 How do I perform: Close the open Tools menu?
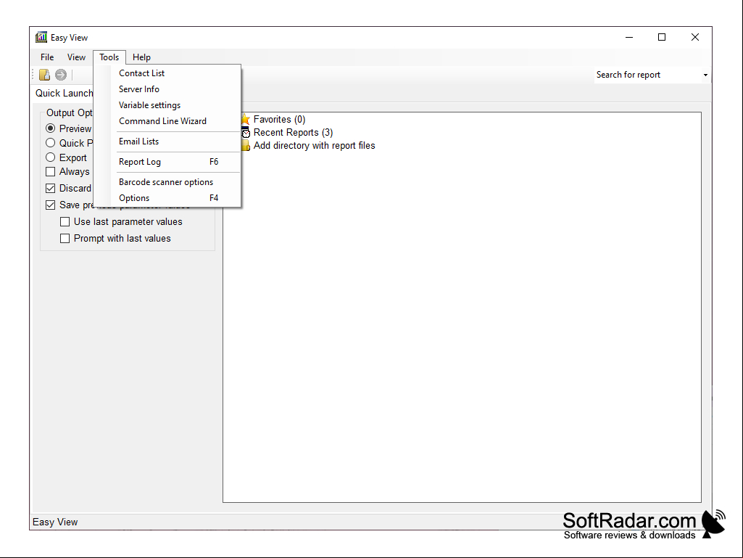click(109, 57)
